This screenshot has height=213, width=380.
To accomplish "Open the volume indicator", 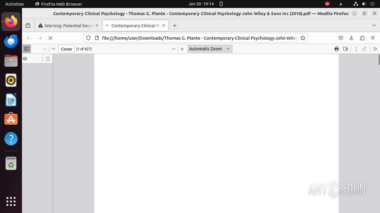I will click(x=364, y=4).
